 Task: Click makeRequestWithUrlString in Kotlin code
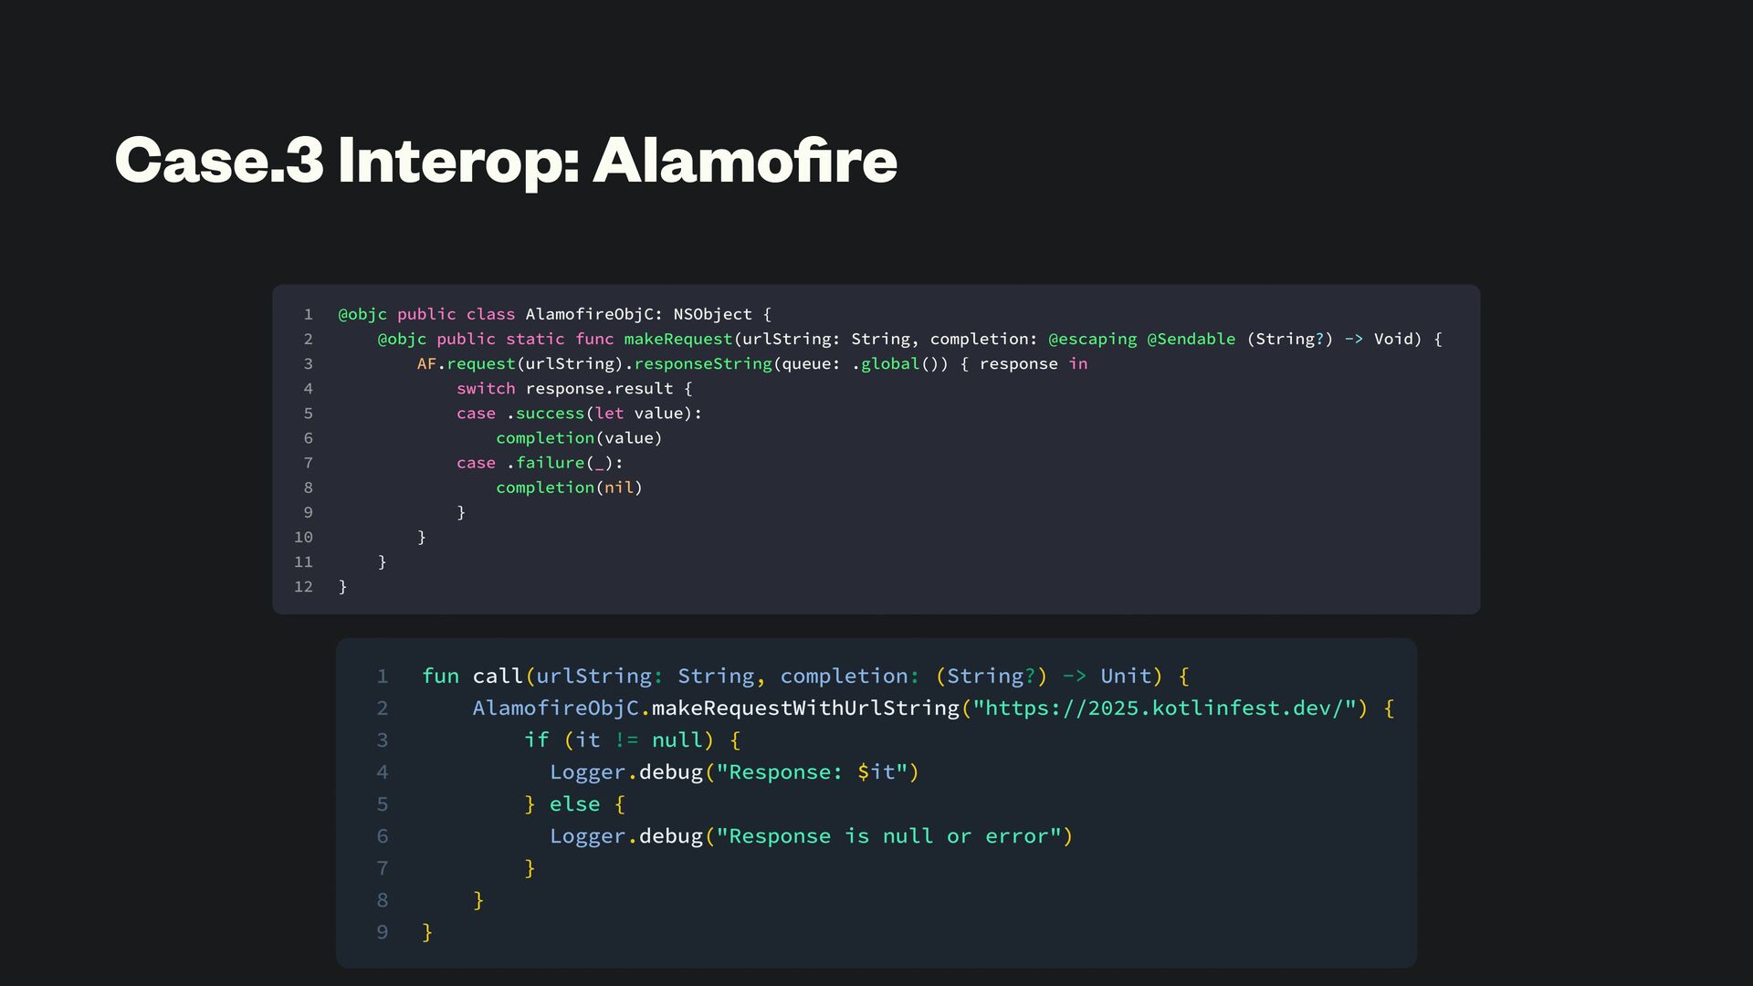805,708
